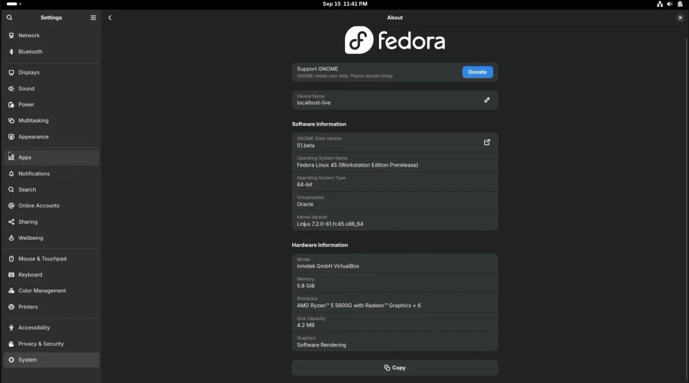Click the GNOME Shell Version 51.beta row
689x383 pixels.
point(394,142)
